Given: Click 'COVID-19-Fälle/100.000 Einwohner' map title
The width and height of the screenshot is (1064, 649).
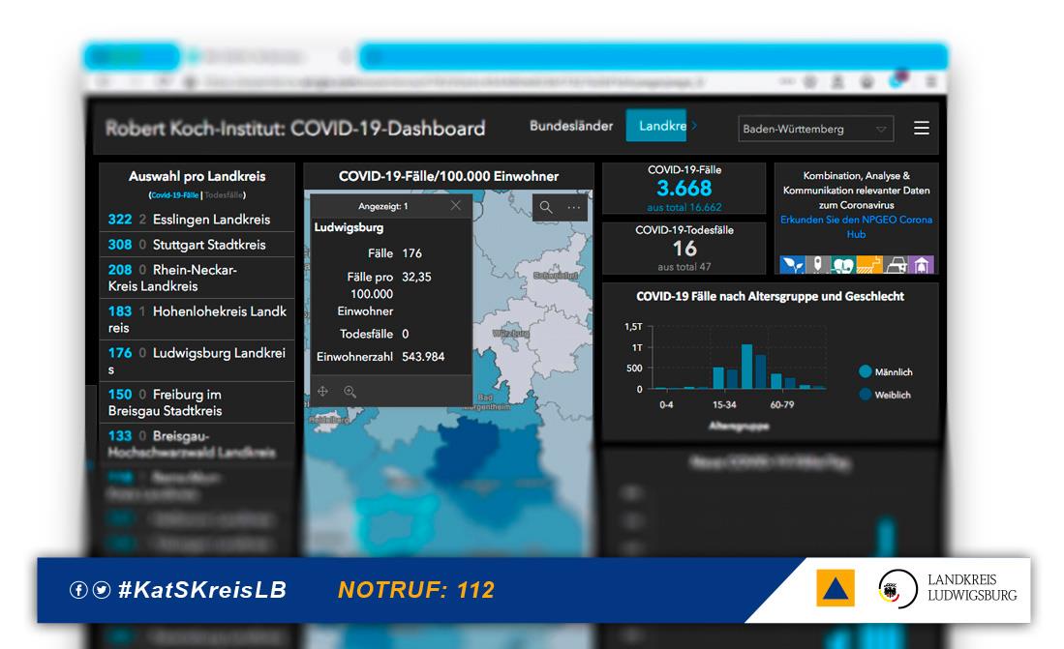Looking at the screenshot, I should coord(448,176).
